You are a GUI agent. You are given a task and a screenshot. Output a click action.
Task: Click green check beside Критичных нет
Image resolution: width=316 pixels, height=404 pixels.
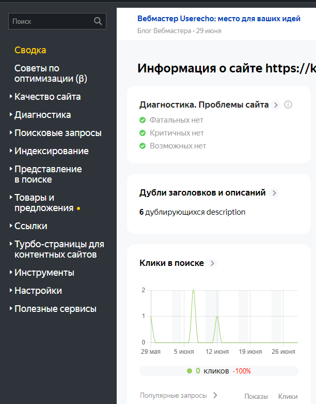coord(143,133)
